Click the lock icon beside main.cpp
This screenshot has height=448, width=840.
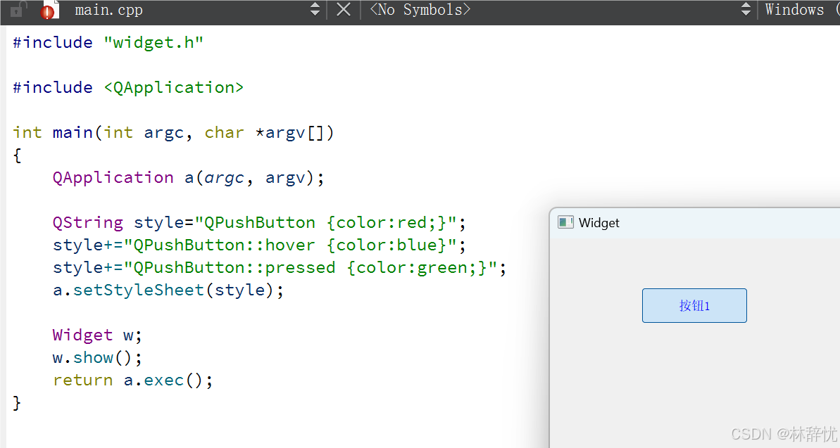point(18,10)
